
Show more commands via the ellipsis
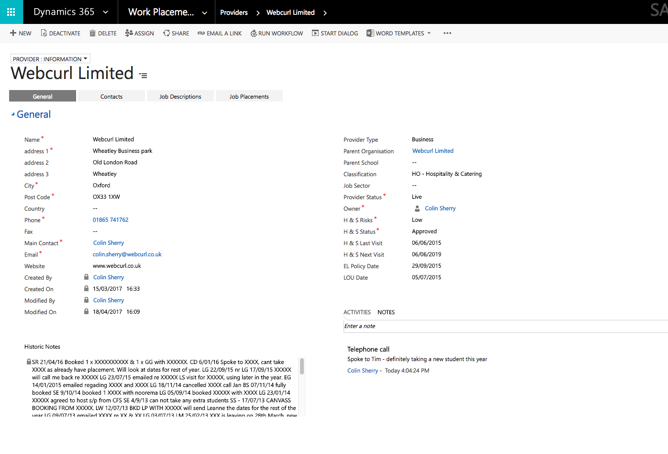pos(447,33)
